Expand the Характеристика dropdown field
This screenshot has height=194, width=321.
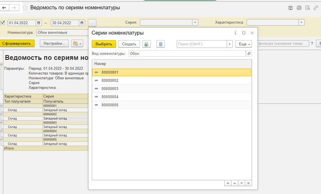coord(301,22)
